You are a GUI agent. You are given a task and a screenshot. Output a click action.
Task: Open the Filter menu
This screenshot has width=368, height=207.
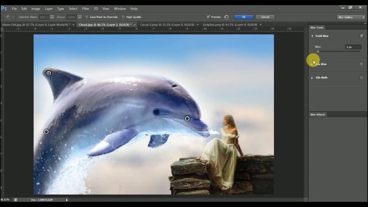pyautogui.click(x=86, y=9)
